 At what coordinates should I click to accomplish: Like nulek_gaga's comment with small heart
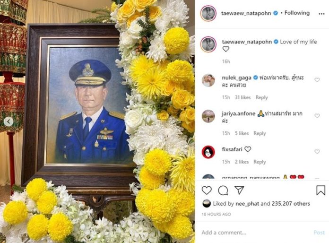pos(317,80)
